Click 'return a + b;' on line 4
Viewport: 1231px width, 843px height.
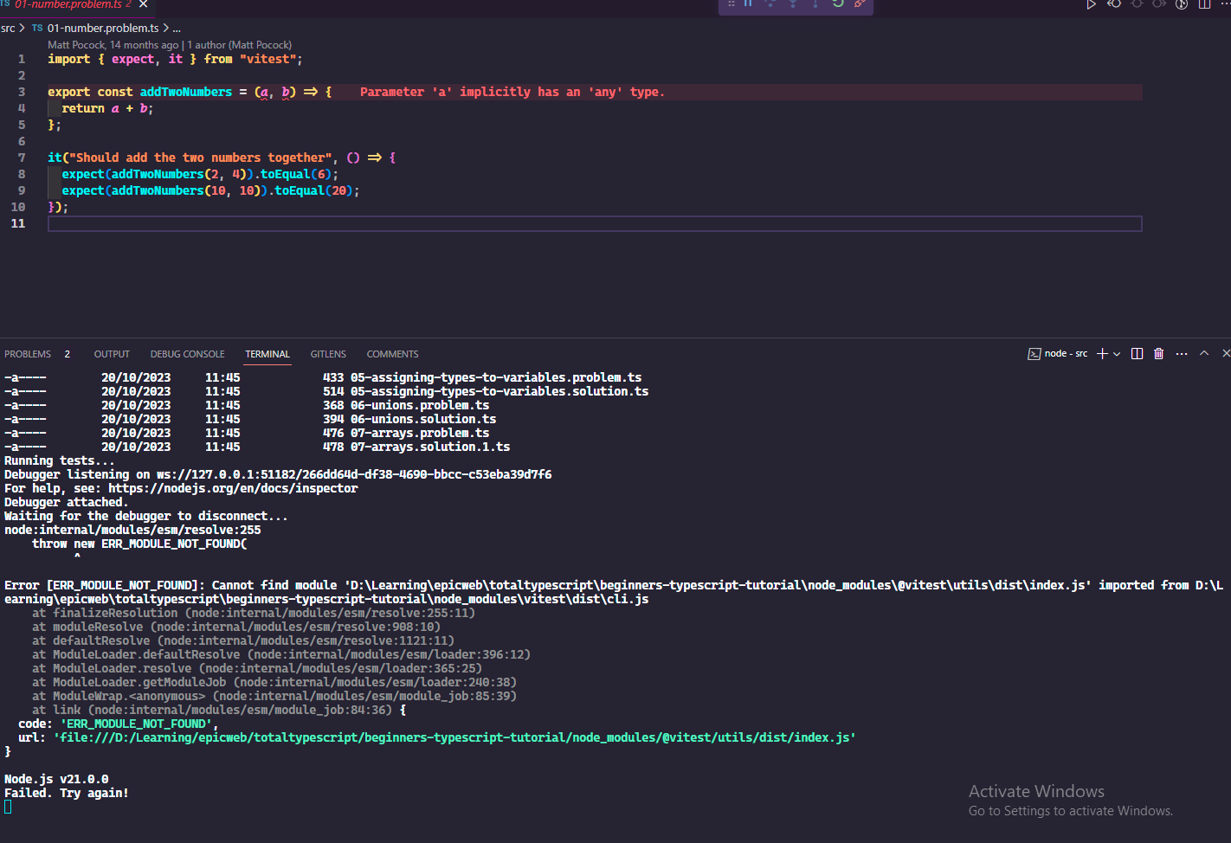point(107,108)
